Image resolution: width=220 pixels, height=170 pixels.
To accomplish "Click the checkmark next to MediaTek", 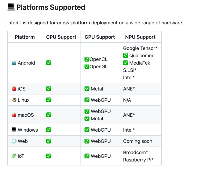I will pyautogui.click(x=125, y=63).
